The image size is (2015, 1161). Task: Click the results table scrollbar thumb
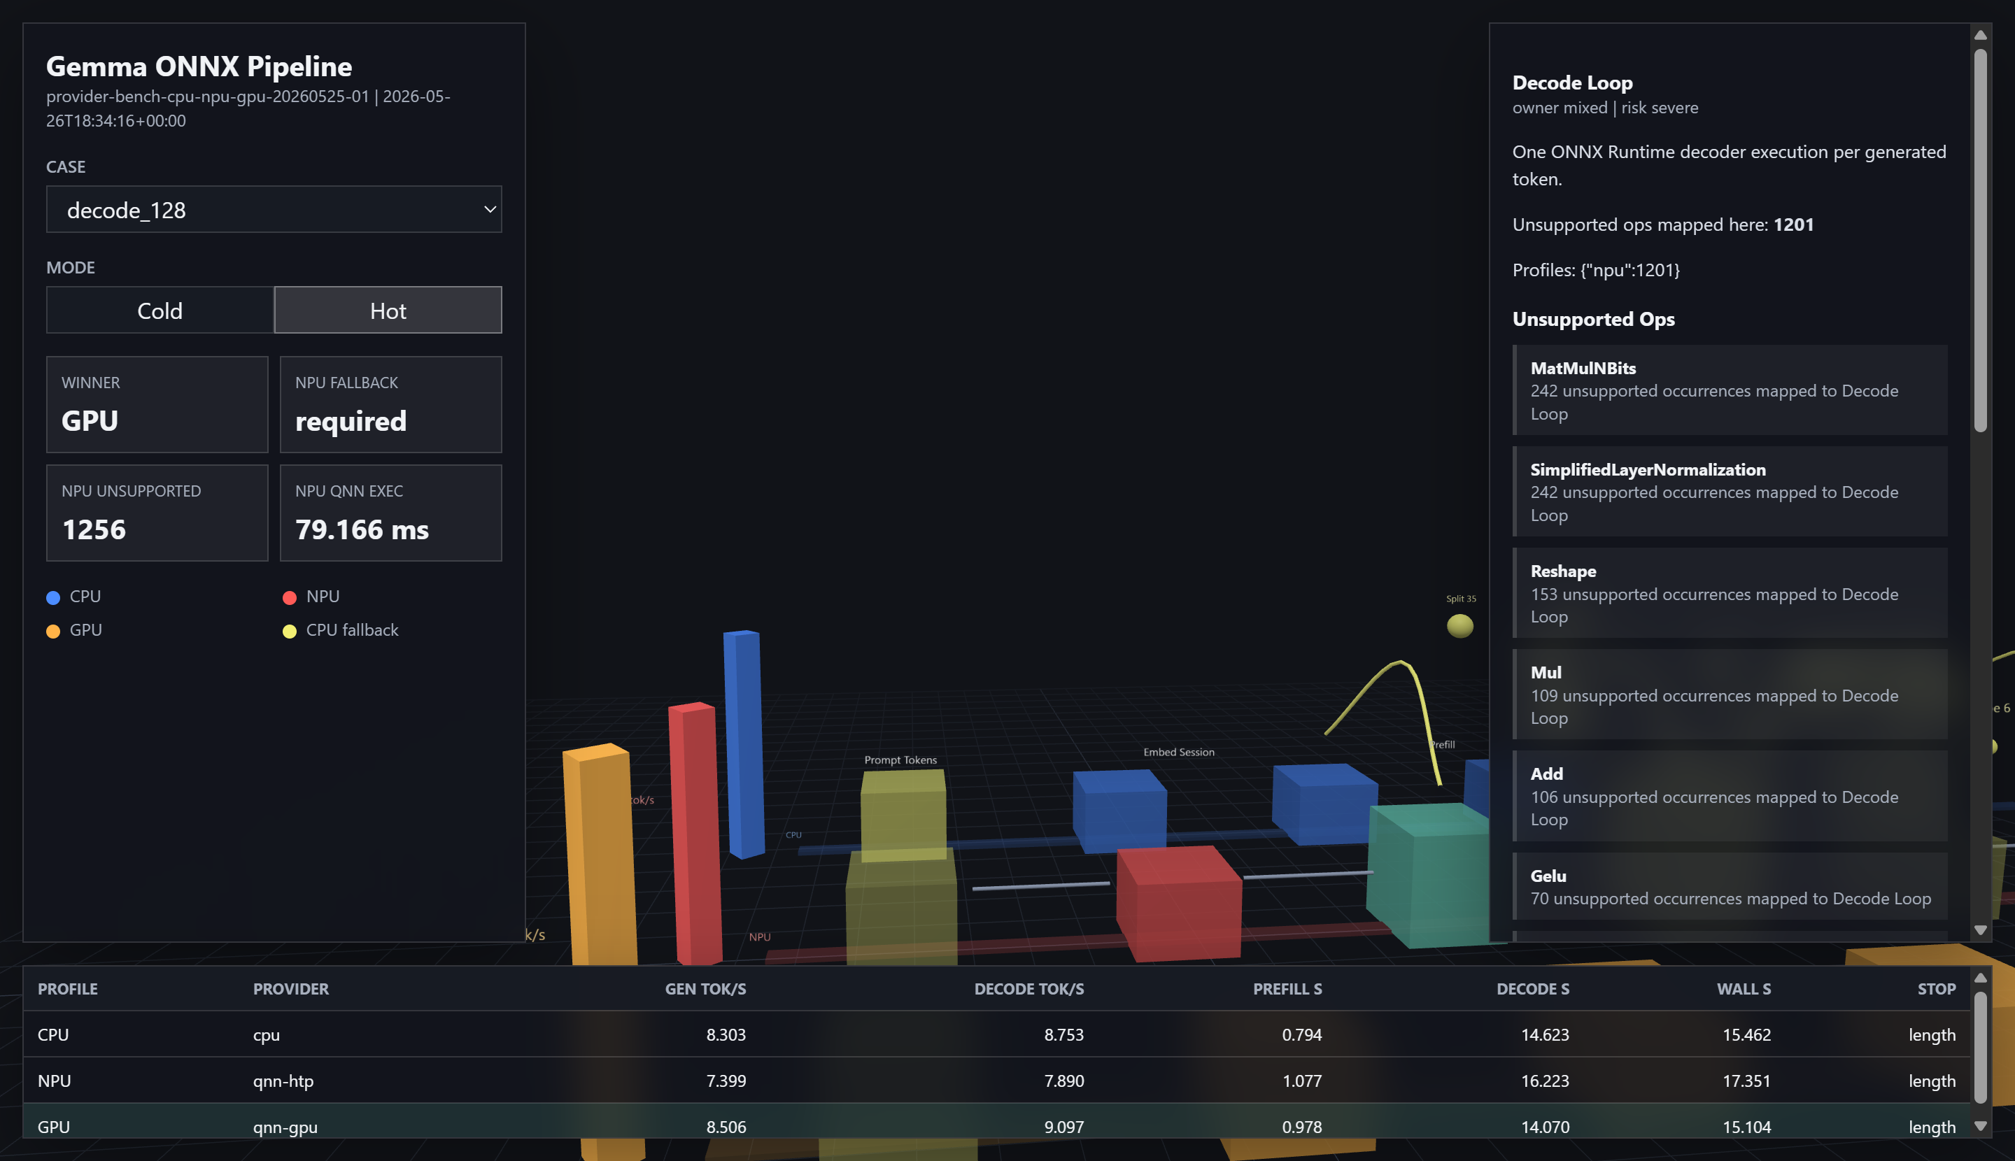(1980, 1048)
